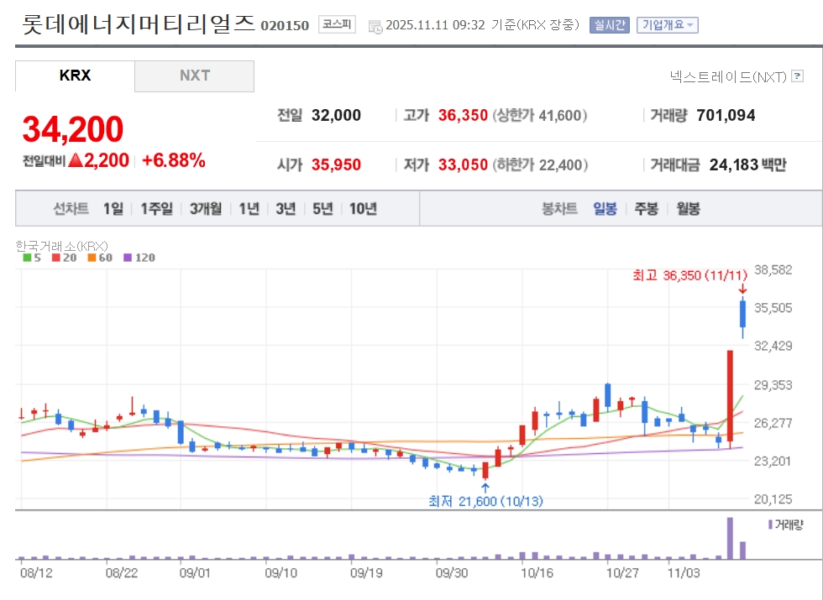Click the 11/03 date axis label

tap(684, 572)
